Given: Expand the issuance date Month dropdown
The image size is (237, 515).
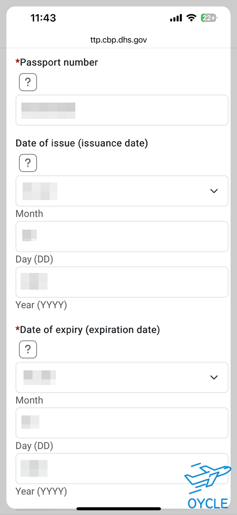Looking at the screenshot, I should point(122,191).
